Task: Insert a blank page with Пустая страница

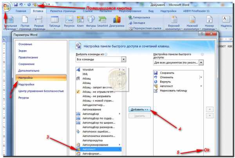Action: [25, 23]
